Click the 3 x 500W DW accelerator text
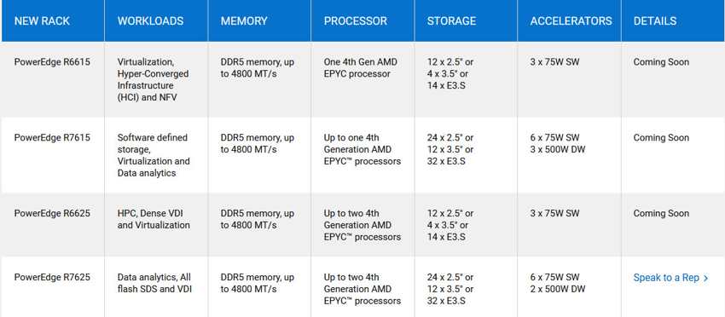Viewport: 725px width, 317px height. pos(558,150)
